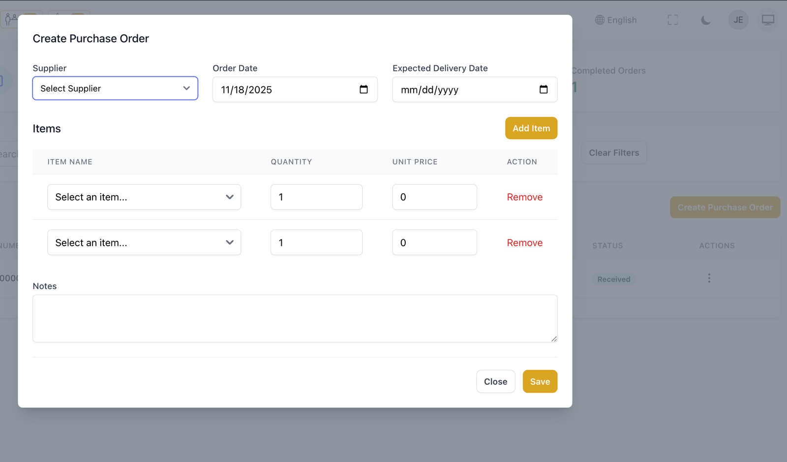The image size is (787, 462).
Task: Remove the second item row
Action: tap(524, 243)
